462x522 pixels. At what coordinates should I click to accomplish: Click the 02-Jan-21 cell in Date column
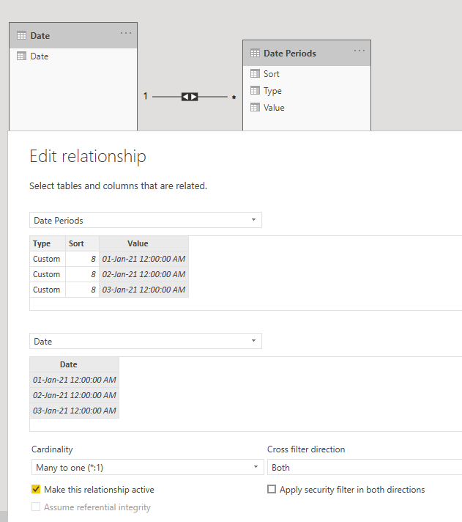[x=75, y=395]
